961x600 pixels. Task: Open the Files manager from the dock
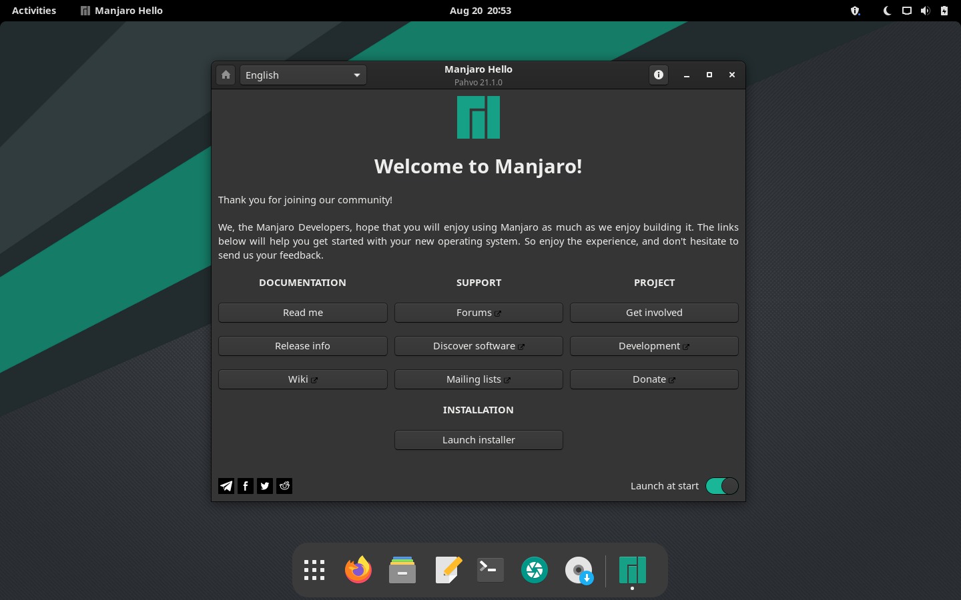point(402,570)
